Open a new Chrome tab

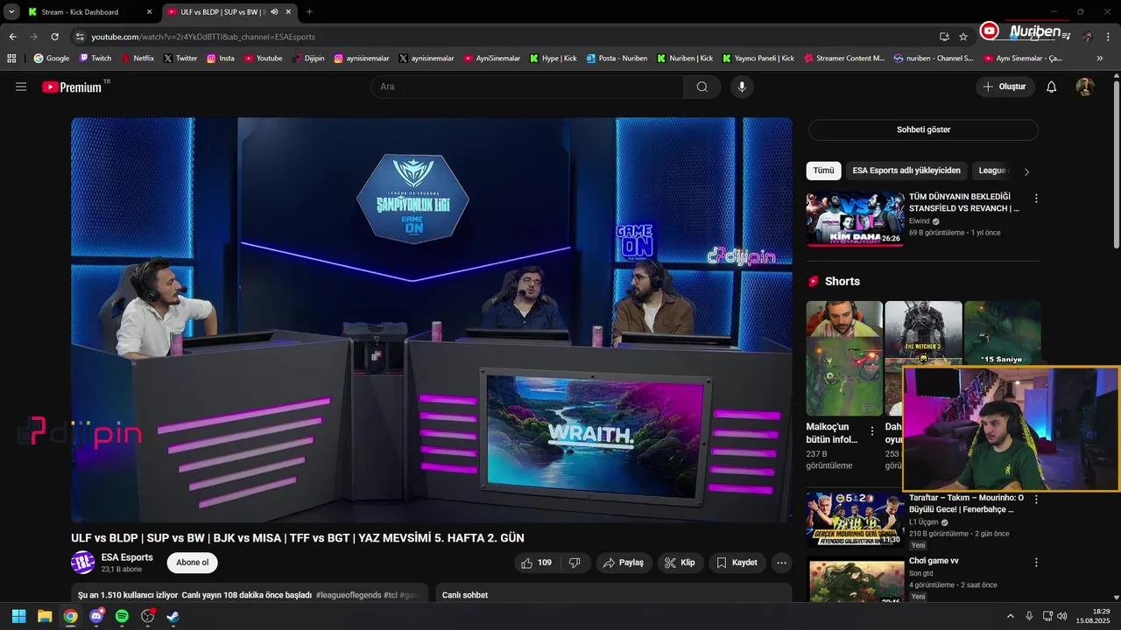point(309,12)
